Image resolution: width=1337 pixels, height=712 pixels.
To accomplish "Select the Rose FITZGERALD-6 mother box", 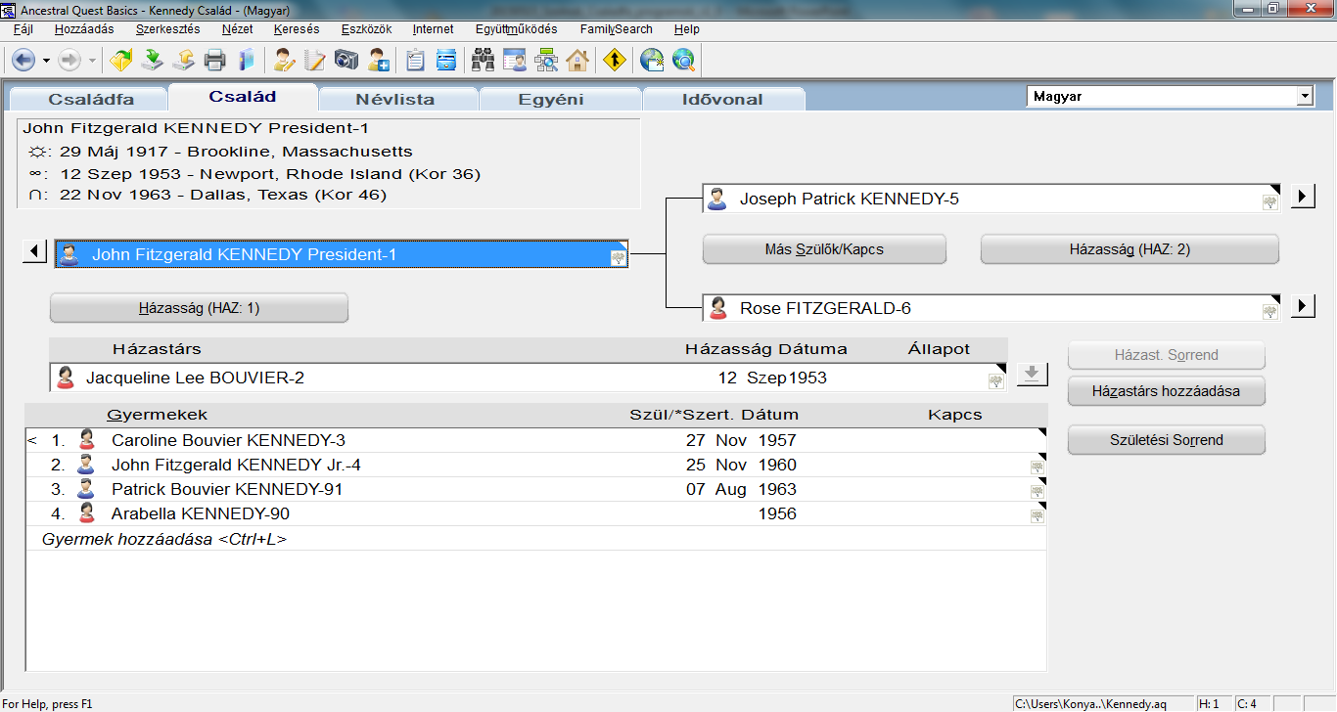I will click(x=991, y=308).
